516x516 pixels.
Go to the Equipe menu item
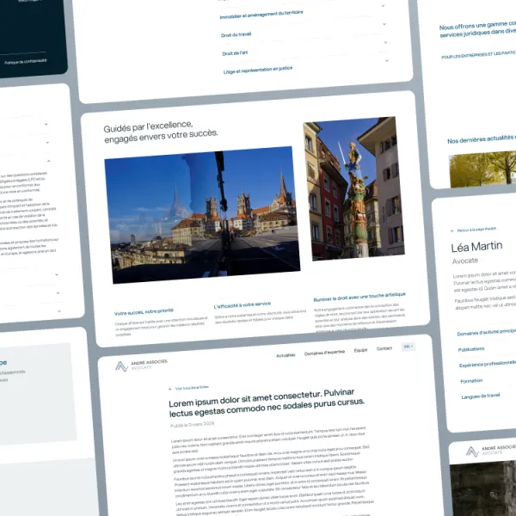360,350
